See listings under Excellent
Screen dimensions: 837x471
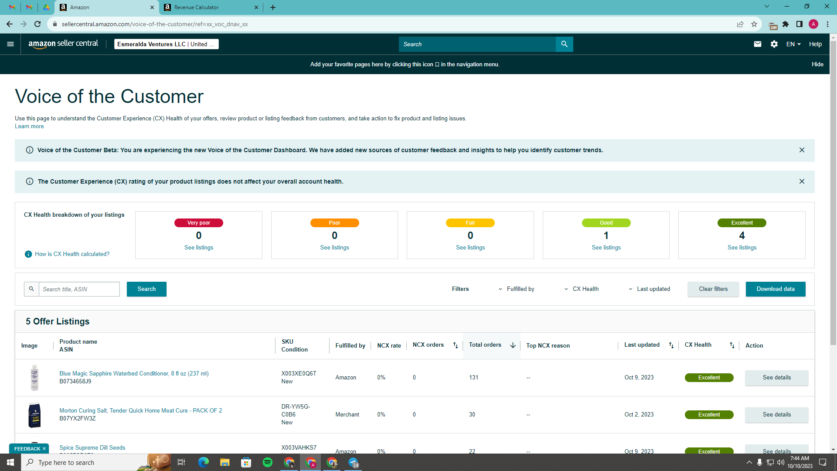(742, 248)
